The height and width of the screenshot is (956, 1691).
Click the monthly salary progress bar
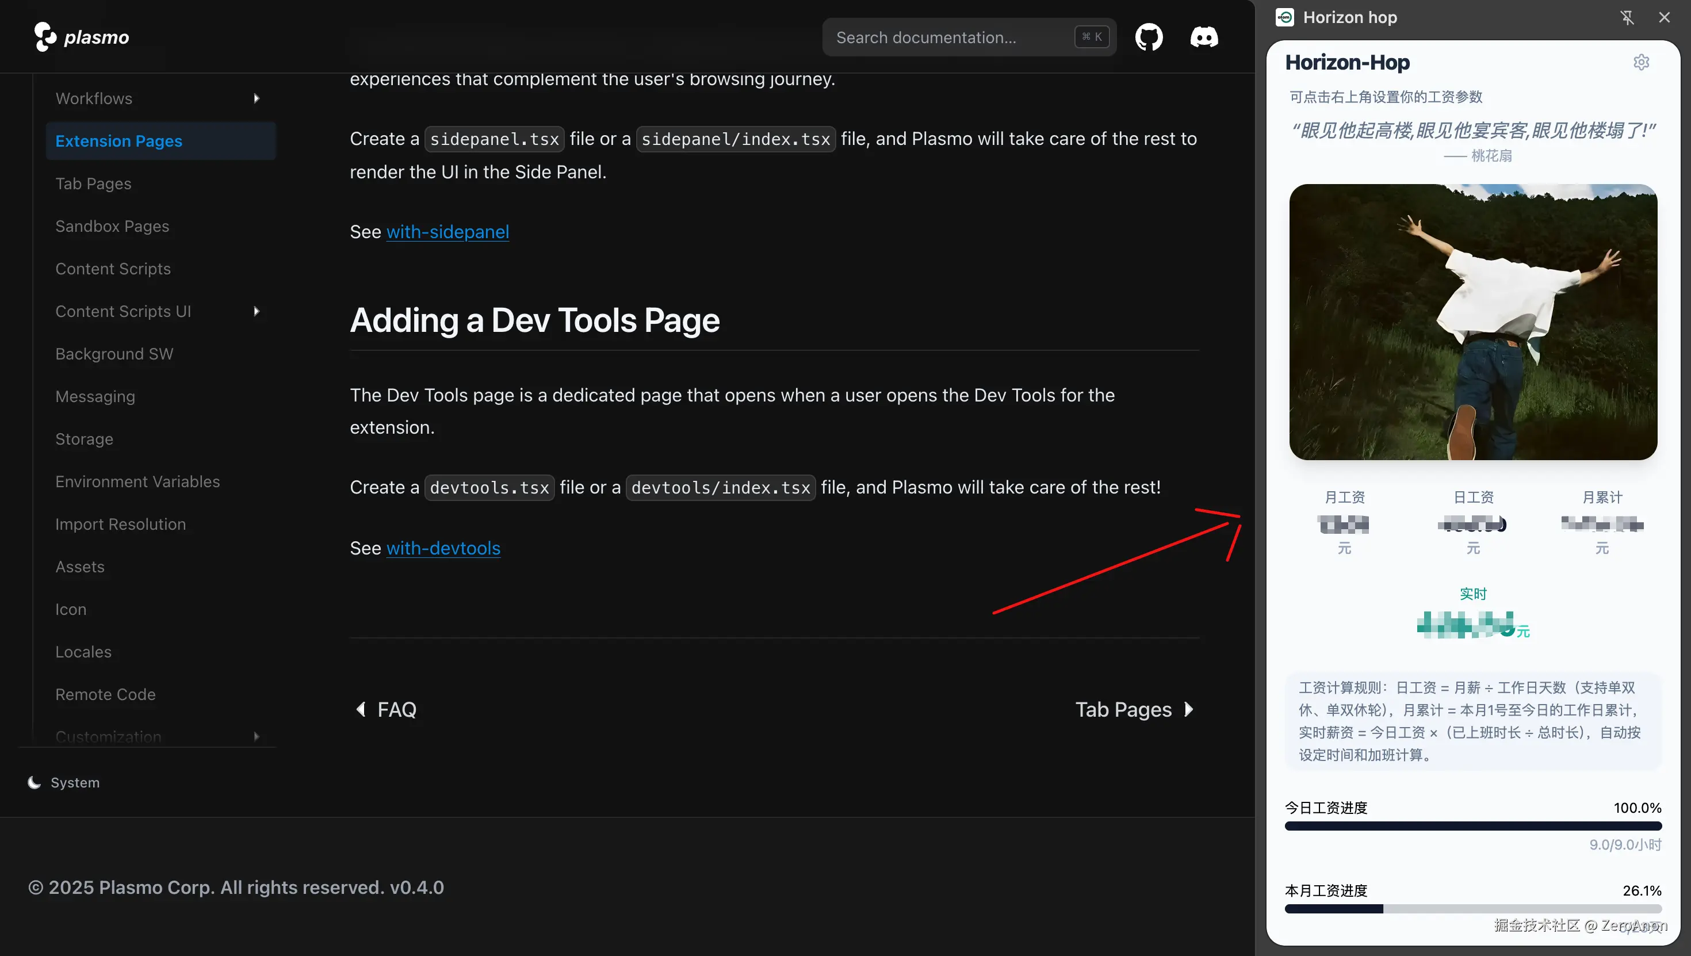tap(1472, 909)
